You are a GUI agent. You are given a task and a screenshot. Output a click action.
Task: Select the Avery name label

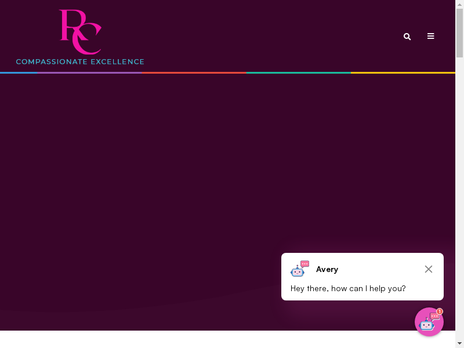pos(327,269)
